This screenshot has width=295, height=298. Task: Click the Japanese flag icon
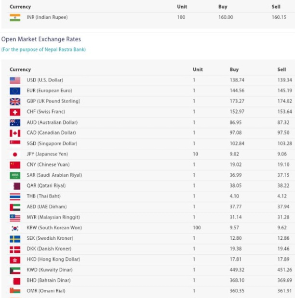(15, 154)
